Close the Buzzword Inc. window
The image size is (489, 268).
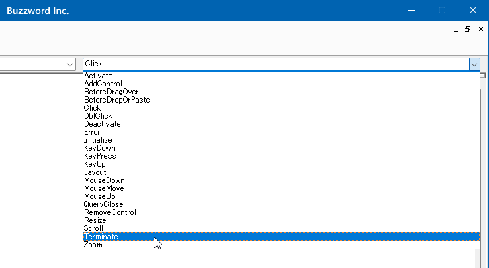click(x=473, y=10)
